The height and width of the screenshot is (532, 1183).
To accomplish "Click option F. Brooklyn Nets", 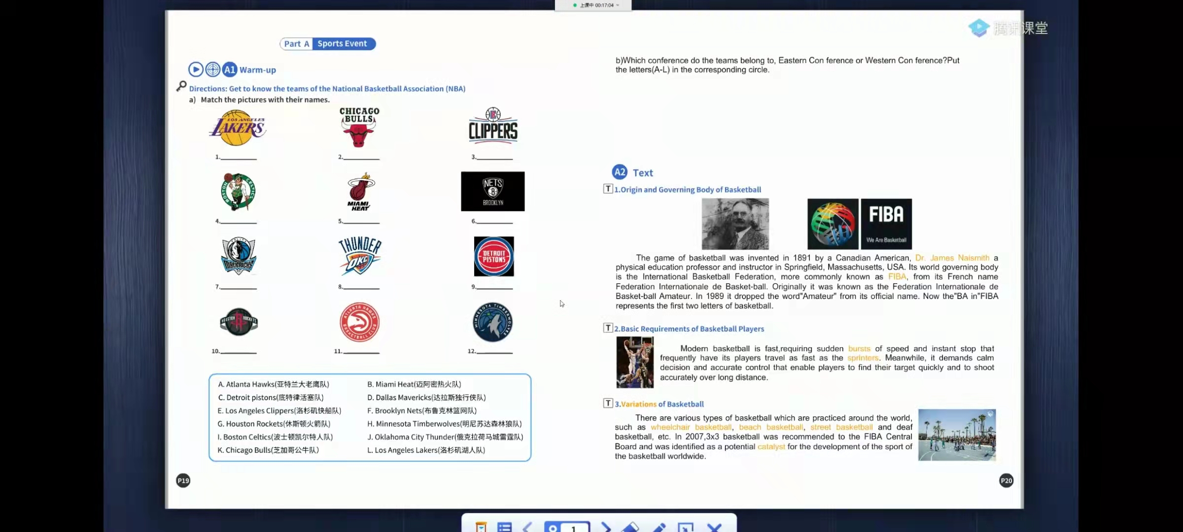I will (422, 411).
